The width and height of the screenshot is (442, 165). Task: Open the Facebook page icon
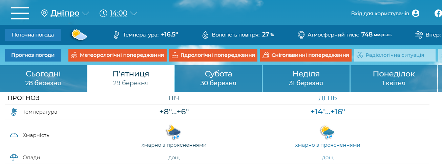coord(438,13)
